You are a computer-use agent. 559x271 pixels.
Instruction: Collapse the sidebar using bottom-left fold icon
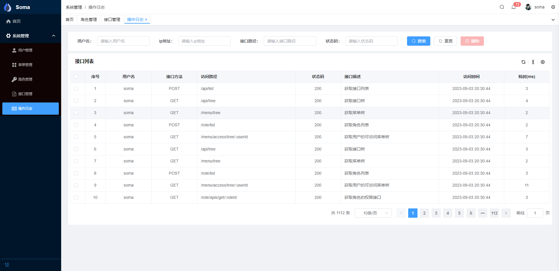click(x=7, y=264)
